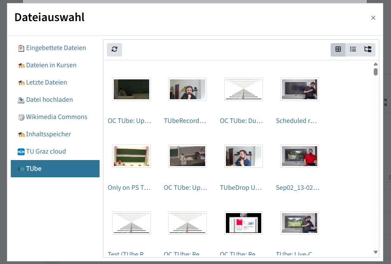The height and width of the screenshot is (264, 391).
Task: Click the Datei hochladen upload icon
Action: (21, 100)
